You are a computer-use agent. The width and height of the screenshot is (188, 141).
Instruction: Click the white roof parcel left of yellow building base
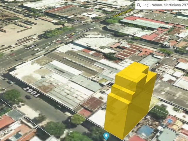(x=98, y=118)
